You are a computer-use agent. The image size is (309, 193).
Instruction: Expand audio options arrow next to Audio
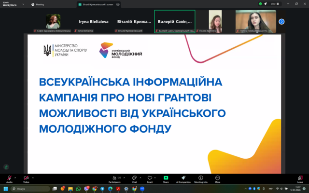click(16, 177)
